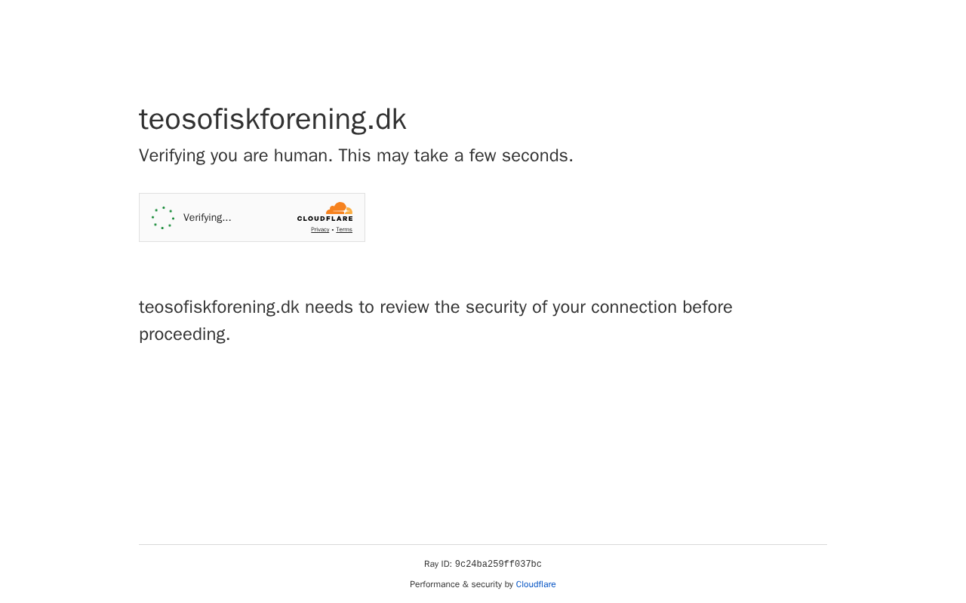
Task: Click the green loading spinner icon
Action: (x=163, y=218)
